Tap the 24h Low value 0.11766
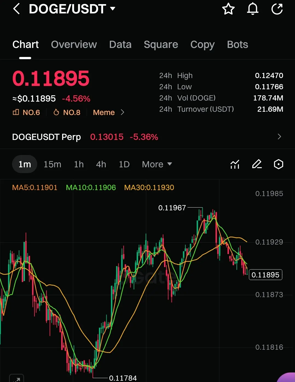 pos(269,87)
